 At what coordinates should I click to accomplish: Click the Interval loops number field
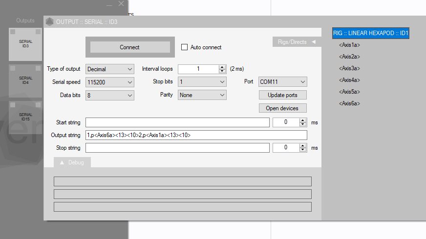[198, 69]
